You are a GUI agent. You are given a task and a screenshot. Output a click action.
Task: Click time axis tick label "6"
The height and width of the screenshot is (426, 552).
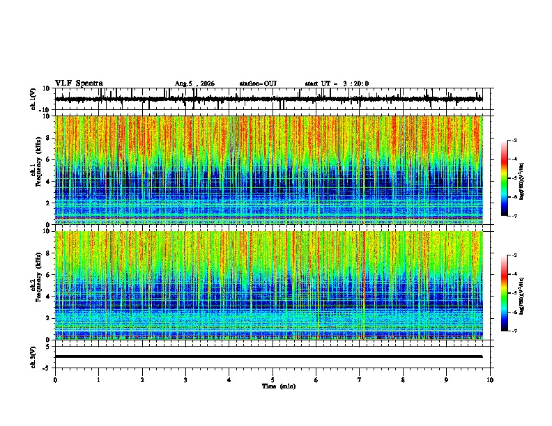pos(316,380)
